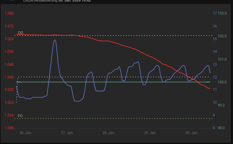Viewport: 233px width, 144px height.
Task: Select the 27. Jan. date label
Action: pyautogui.click(x=67, y=133)
